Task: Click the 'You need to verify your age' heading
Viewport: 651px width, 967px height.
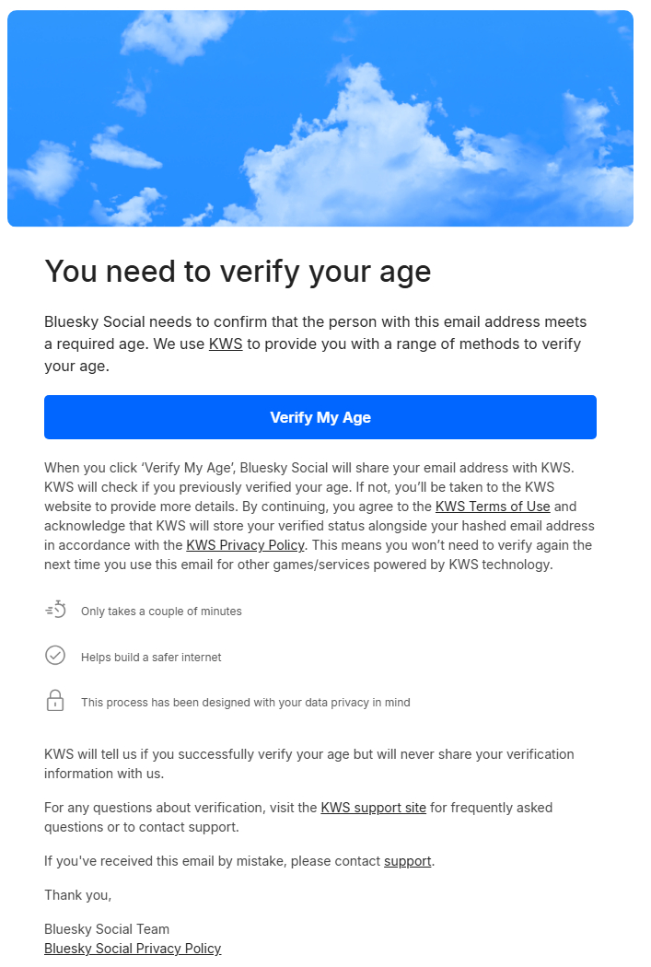Action: [x=238, y=272]
